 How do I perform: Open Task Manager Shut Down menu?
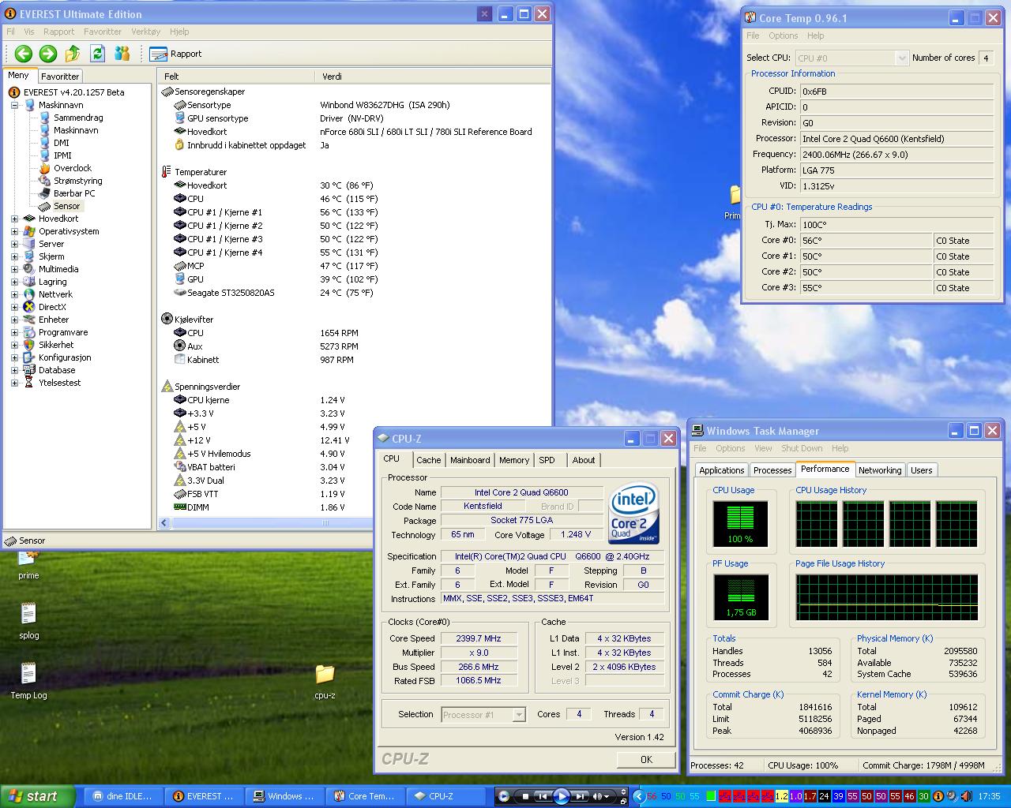tap(802, 448)
